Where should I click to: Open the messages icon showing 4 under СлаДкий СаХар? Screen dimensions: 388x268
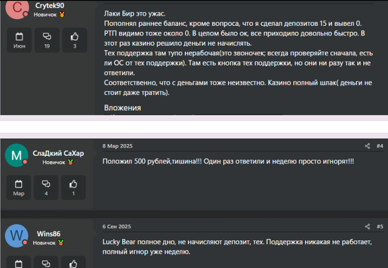click(x=46, y=187)
